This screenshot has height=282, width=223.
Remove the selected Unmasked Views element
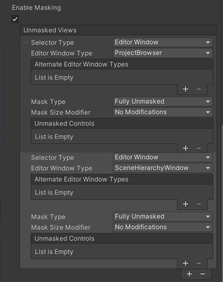click(203, 274)
